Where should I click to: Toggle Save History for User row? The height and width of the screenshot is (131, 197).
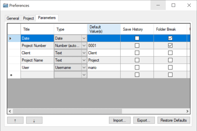pos(137,67)
